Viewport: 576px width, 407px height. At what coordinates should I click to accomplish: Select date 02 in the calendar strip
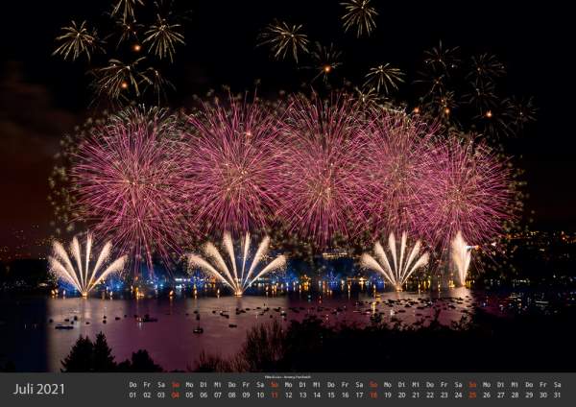coord(147,395)
